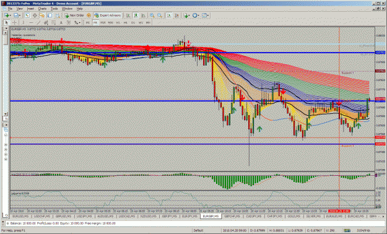Image resolution: width=387 pixels, height=234 pixels.
Task: Click the left panel scrollbar up arrow
Action: [5, 32]
